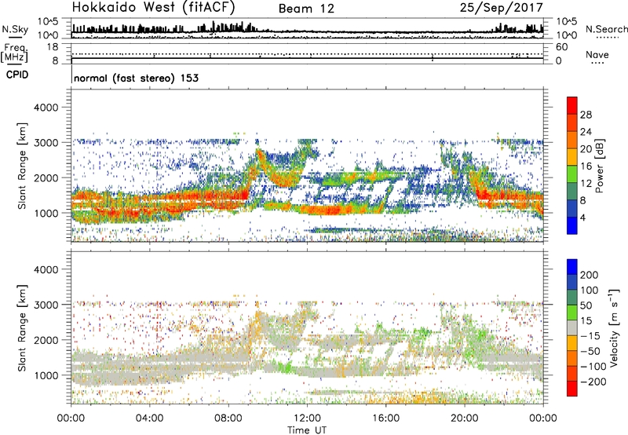Click the '08:00' time tick label
The image size is (628, 435).
228,419
